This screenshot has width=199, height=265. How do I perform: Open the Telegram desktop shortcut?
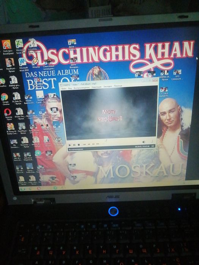pos(38,154)
